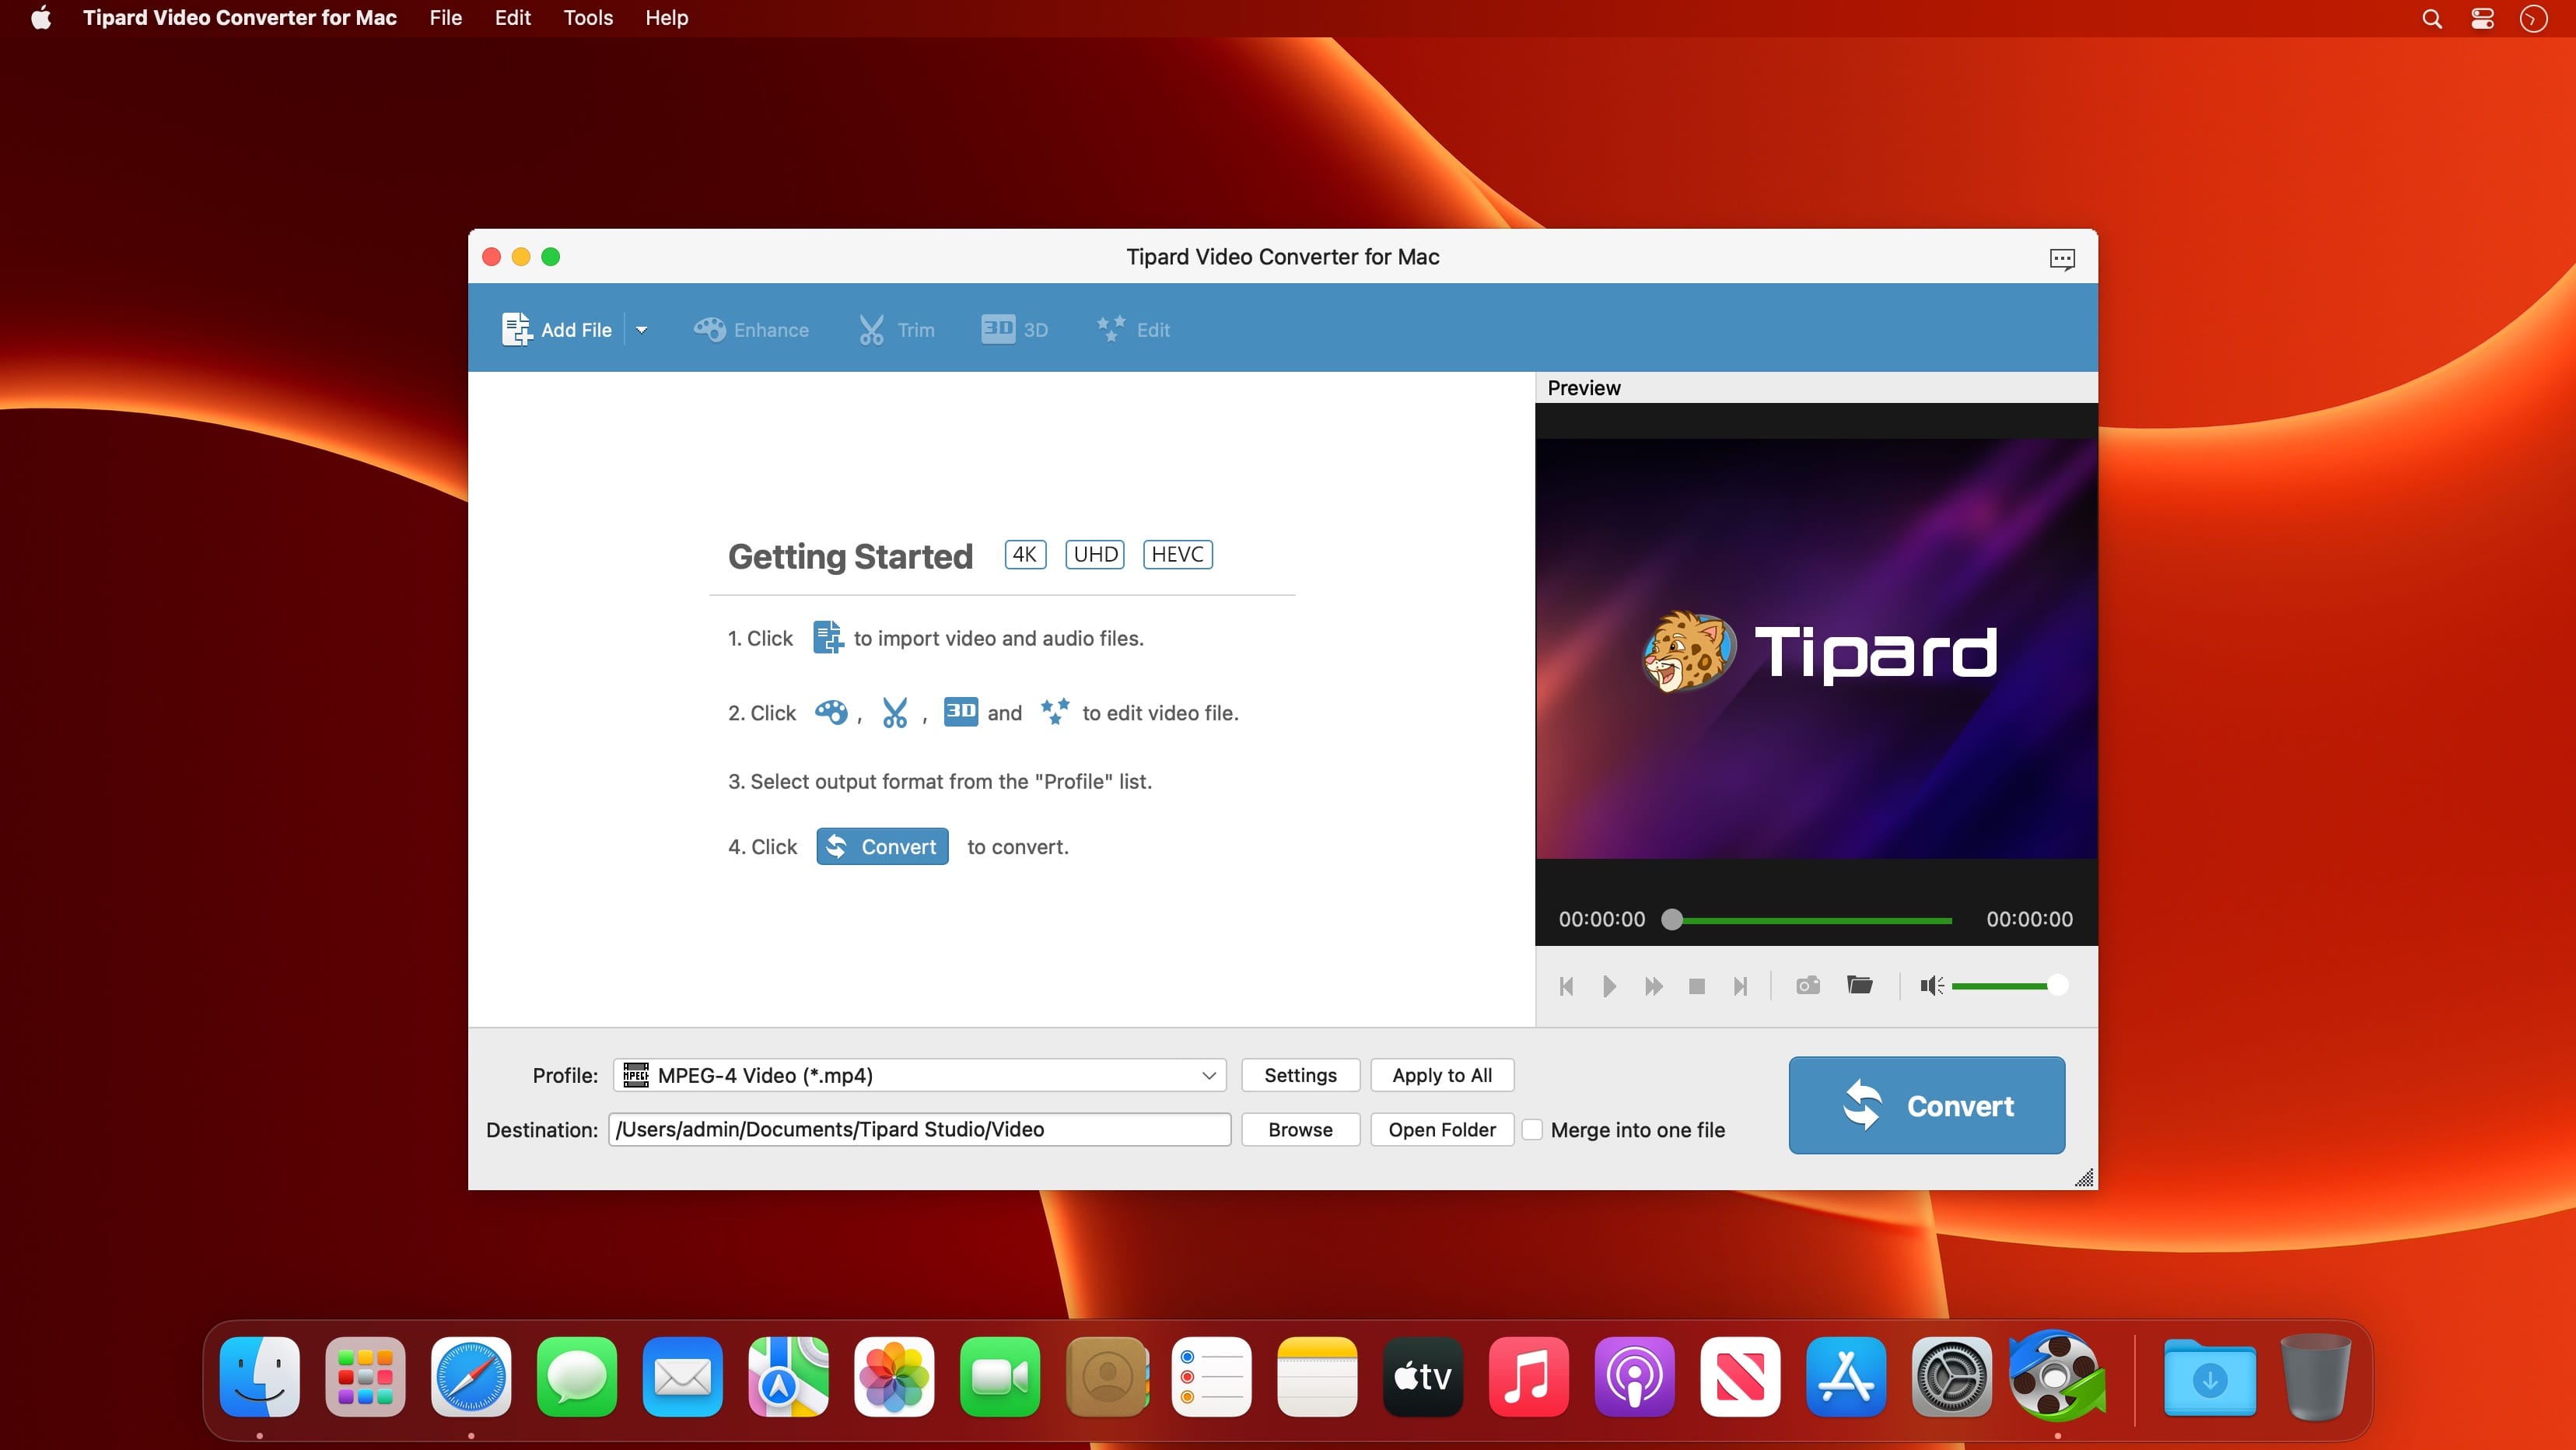The height and width of the screenshot is (1450, 2576).
Task: Open Photos from the dock
Action: (894, 1376)
